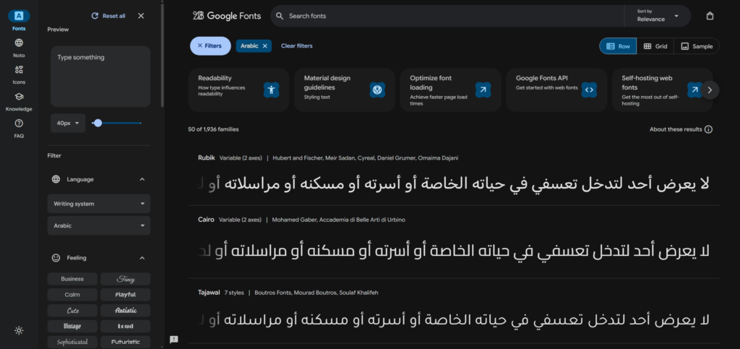Viewport: 740px width, 349px height.
Task: Click Google Fonts API code icon
Action: click(589, 90)
